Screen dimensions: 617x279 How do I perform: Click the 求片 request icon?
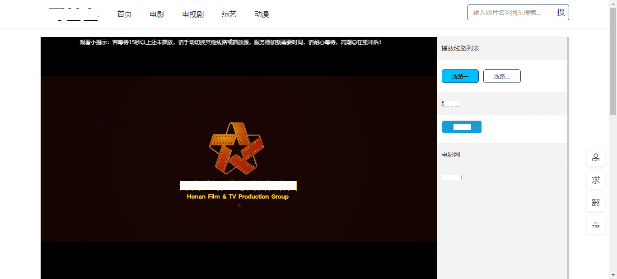595,179
